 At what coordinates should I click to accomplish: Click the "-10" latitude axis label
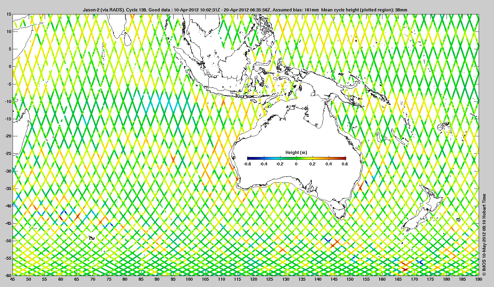[8, 101]
